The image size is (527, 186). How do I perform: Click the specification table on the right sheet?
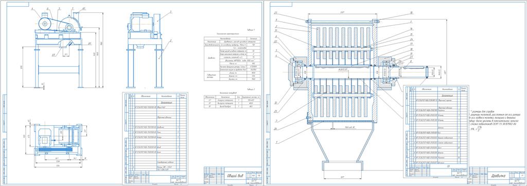pyautogui.click(x=436, y=131)
